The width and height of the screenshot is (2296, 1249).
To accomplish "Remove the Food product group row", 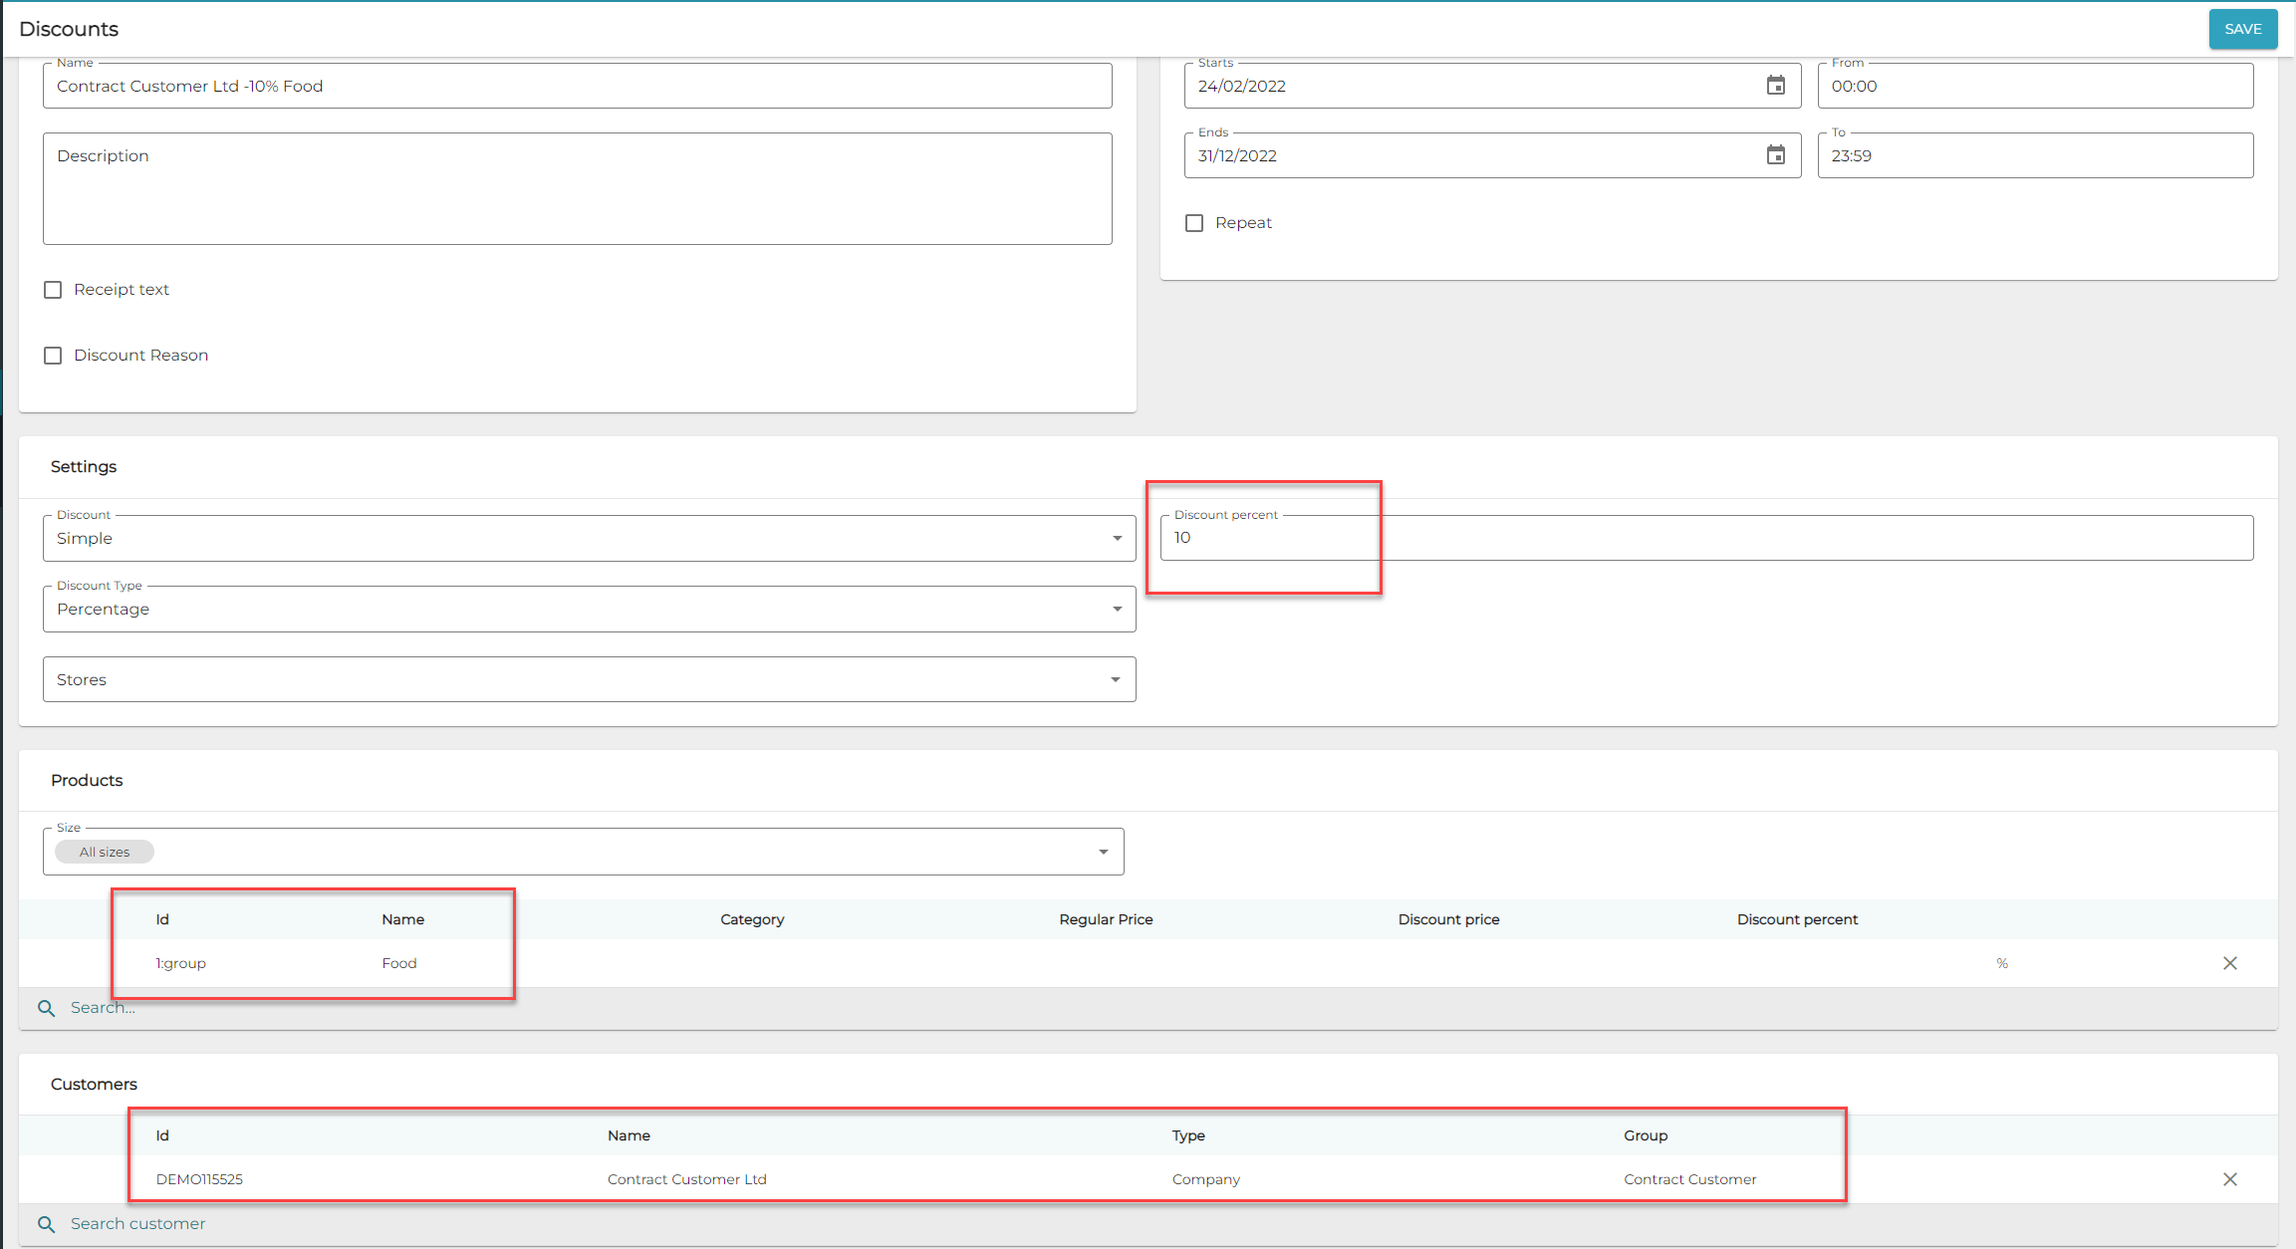I will click(2229, 963).
